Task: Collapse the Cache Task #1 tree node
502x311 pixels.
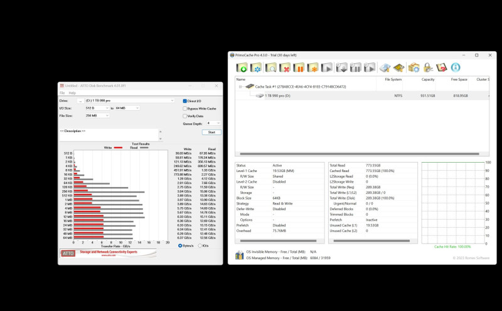Action: pos(240,86)
